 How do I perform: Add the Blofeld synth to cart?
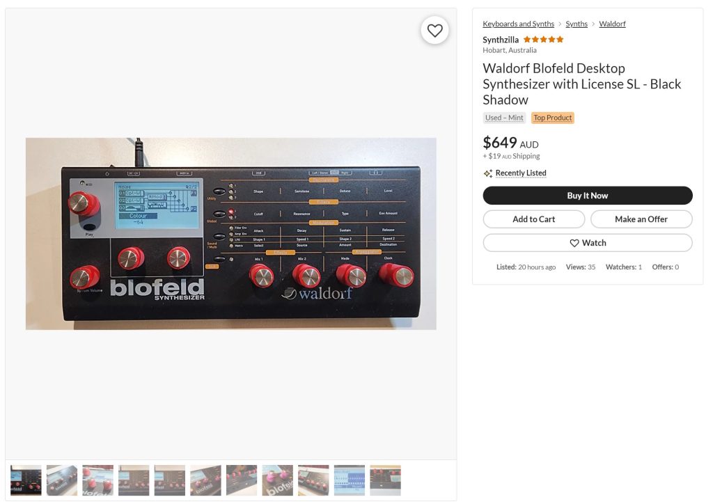[534, 219]
